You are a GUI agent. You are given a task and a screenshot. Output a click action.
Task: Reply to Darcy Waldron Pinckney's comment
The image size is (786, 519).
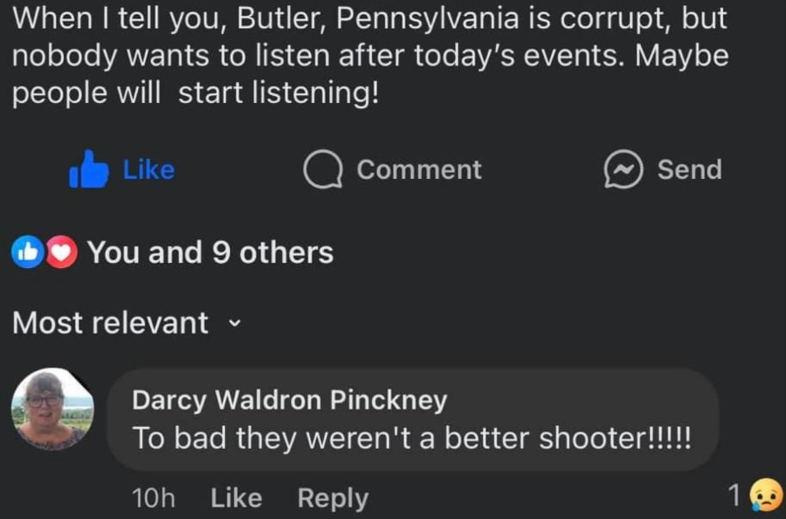[x=333, y=498]
